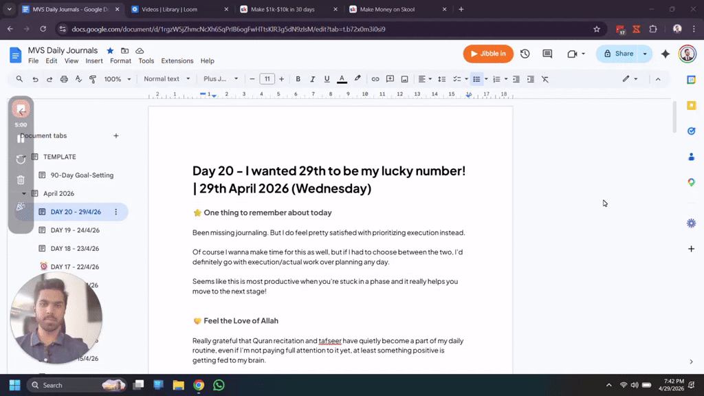Open the Help menu
Image resolution: width=704 pixels, height=396 pixels.
(207, 61)
